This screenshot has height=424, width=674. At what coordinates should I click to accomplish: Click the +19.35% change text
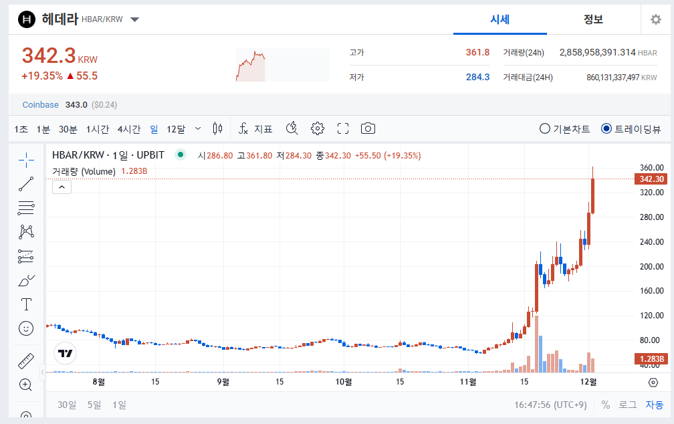(x=42, y=76)
